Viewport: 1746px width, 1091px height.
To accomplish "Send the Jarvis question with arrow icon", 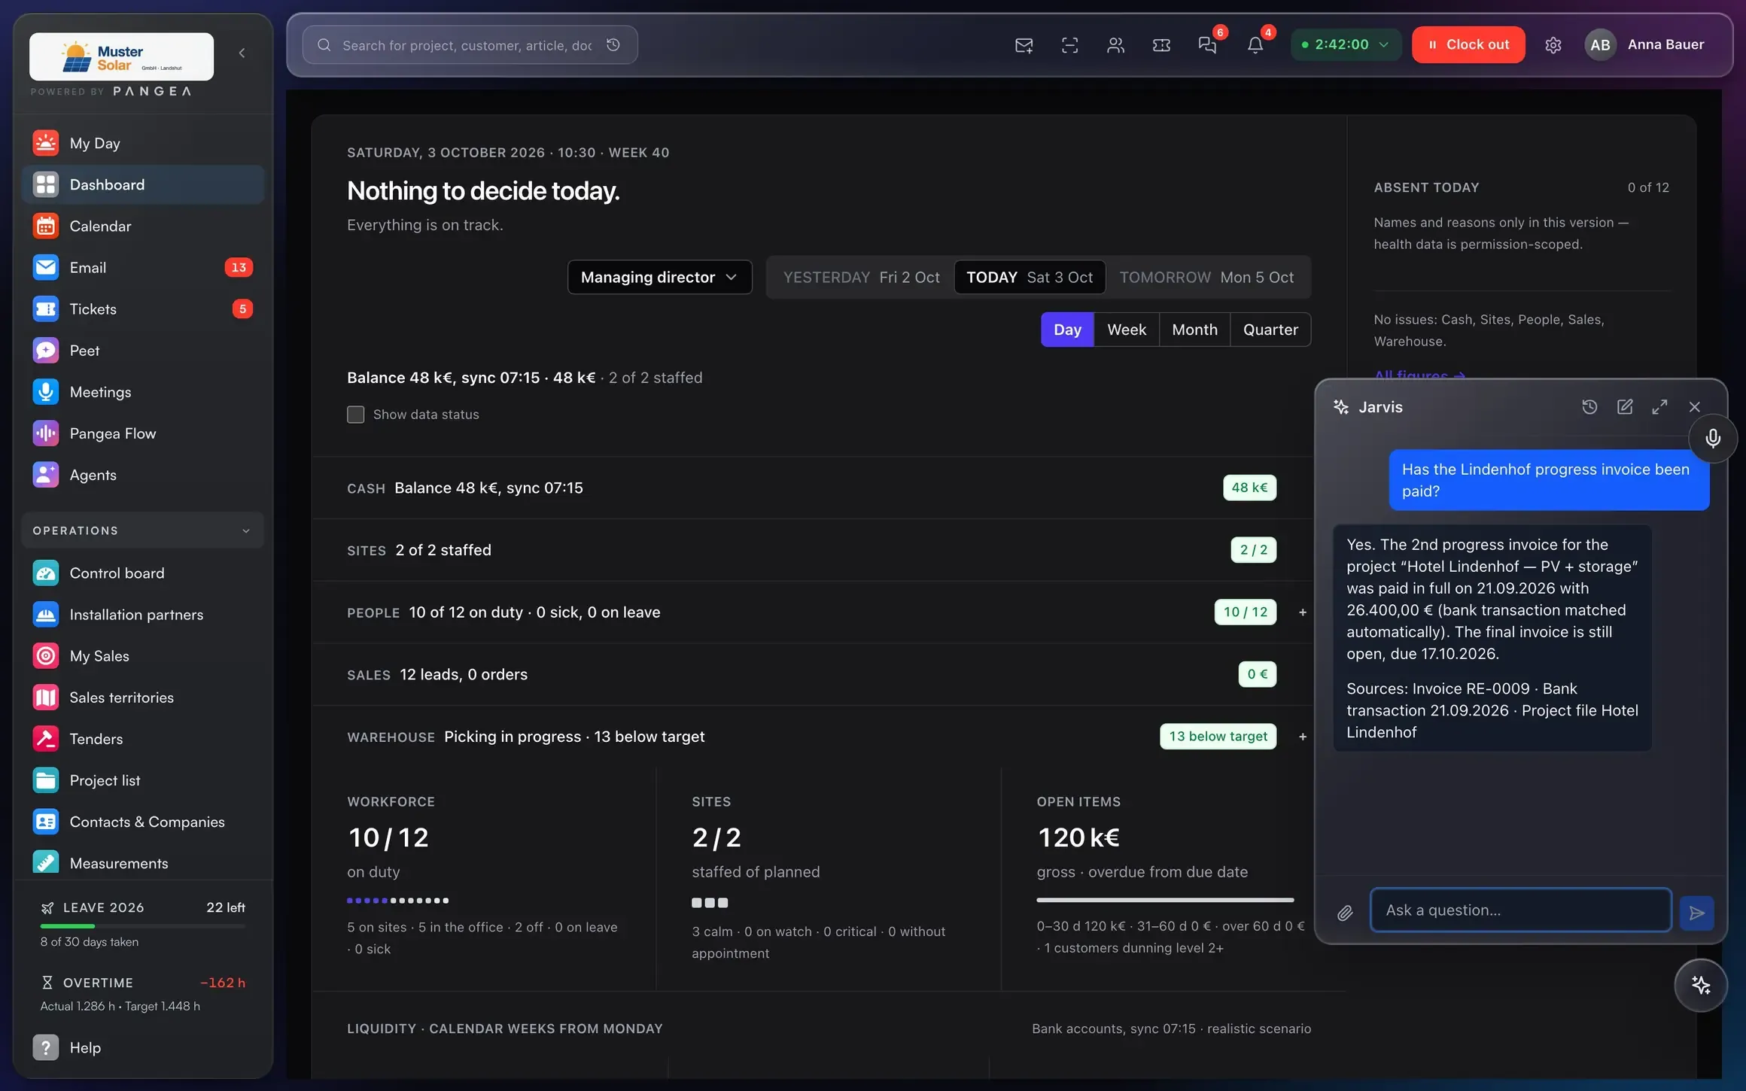I will pos(1696,913).
